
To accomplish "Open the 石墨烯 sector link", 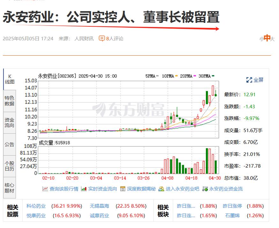I will [232, 216].
